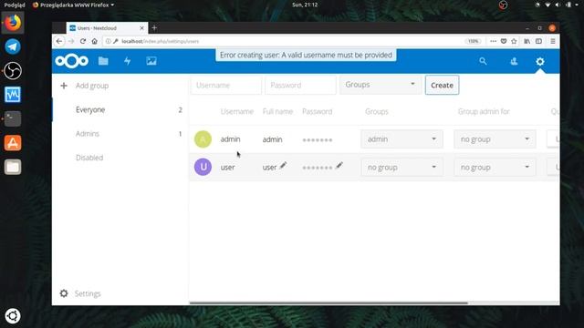The height and width of the screenshot is (328, 584).
Task: Dismiss the error creating user notification
Action: [x=306, y=55]
